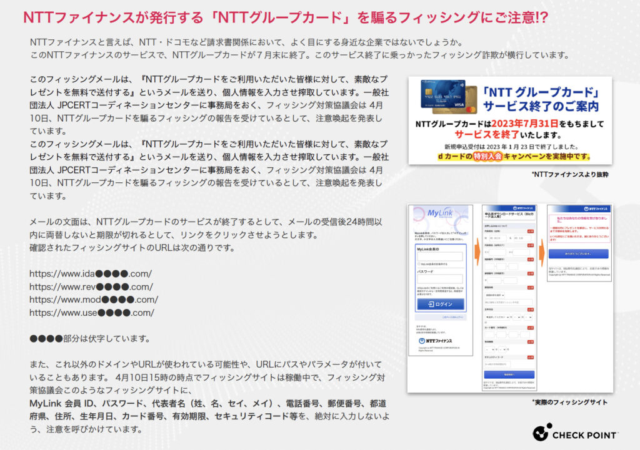Click the blue submit button under the middle form
640x450 pixels.
[x=509, y=374]
